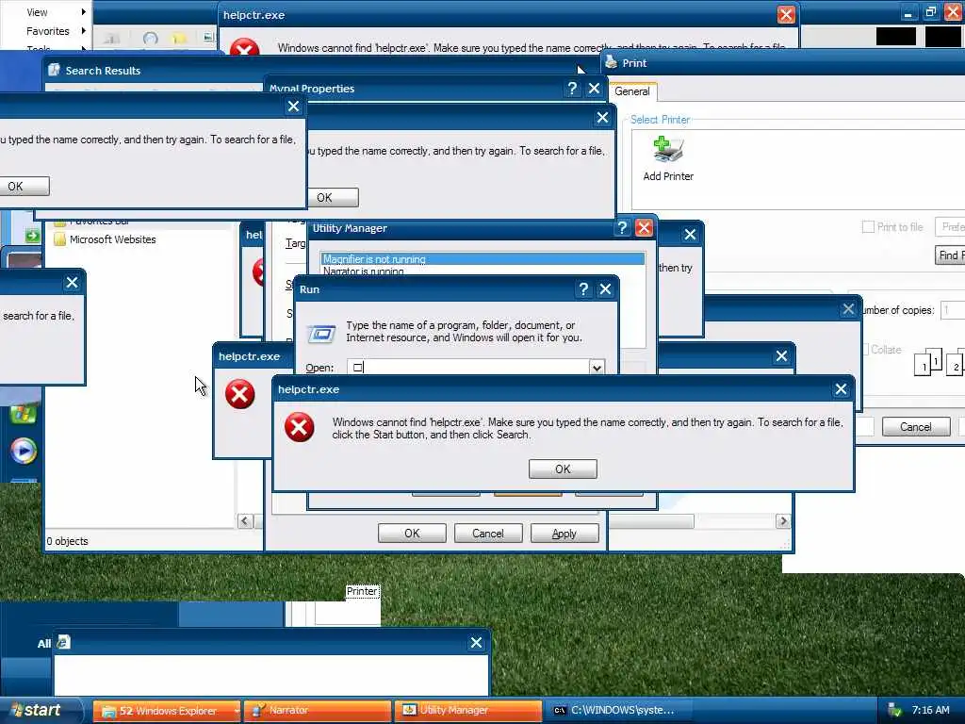965x724 pixels.
Task: Click the Start button
Action: [40, 711]
